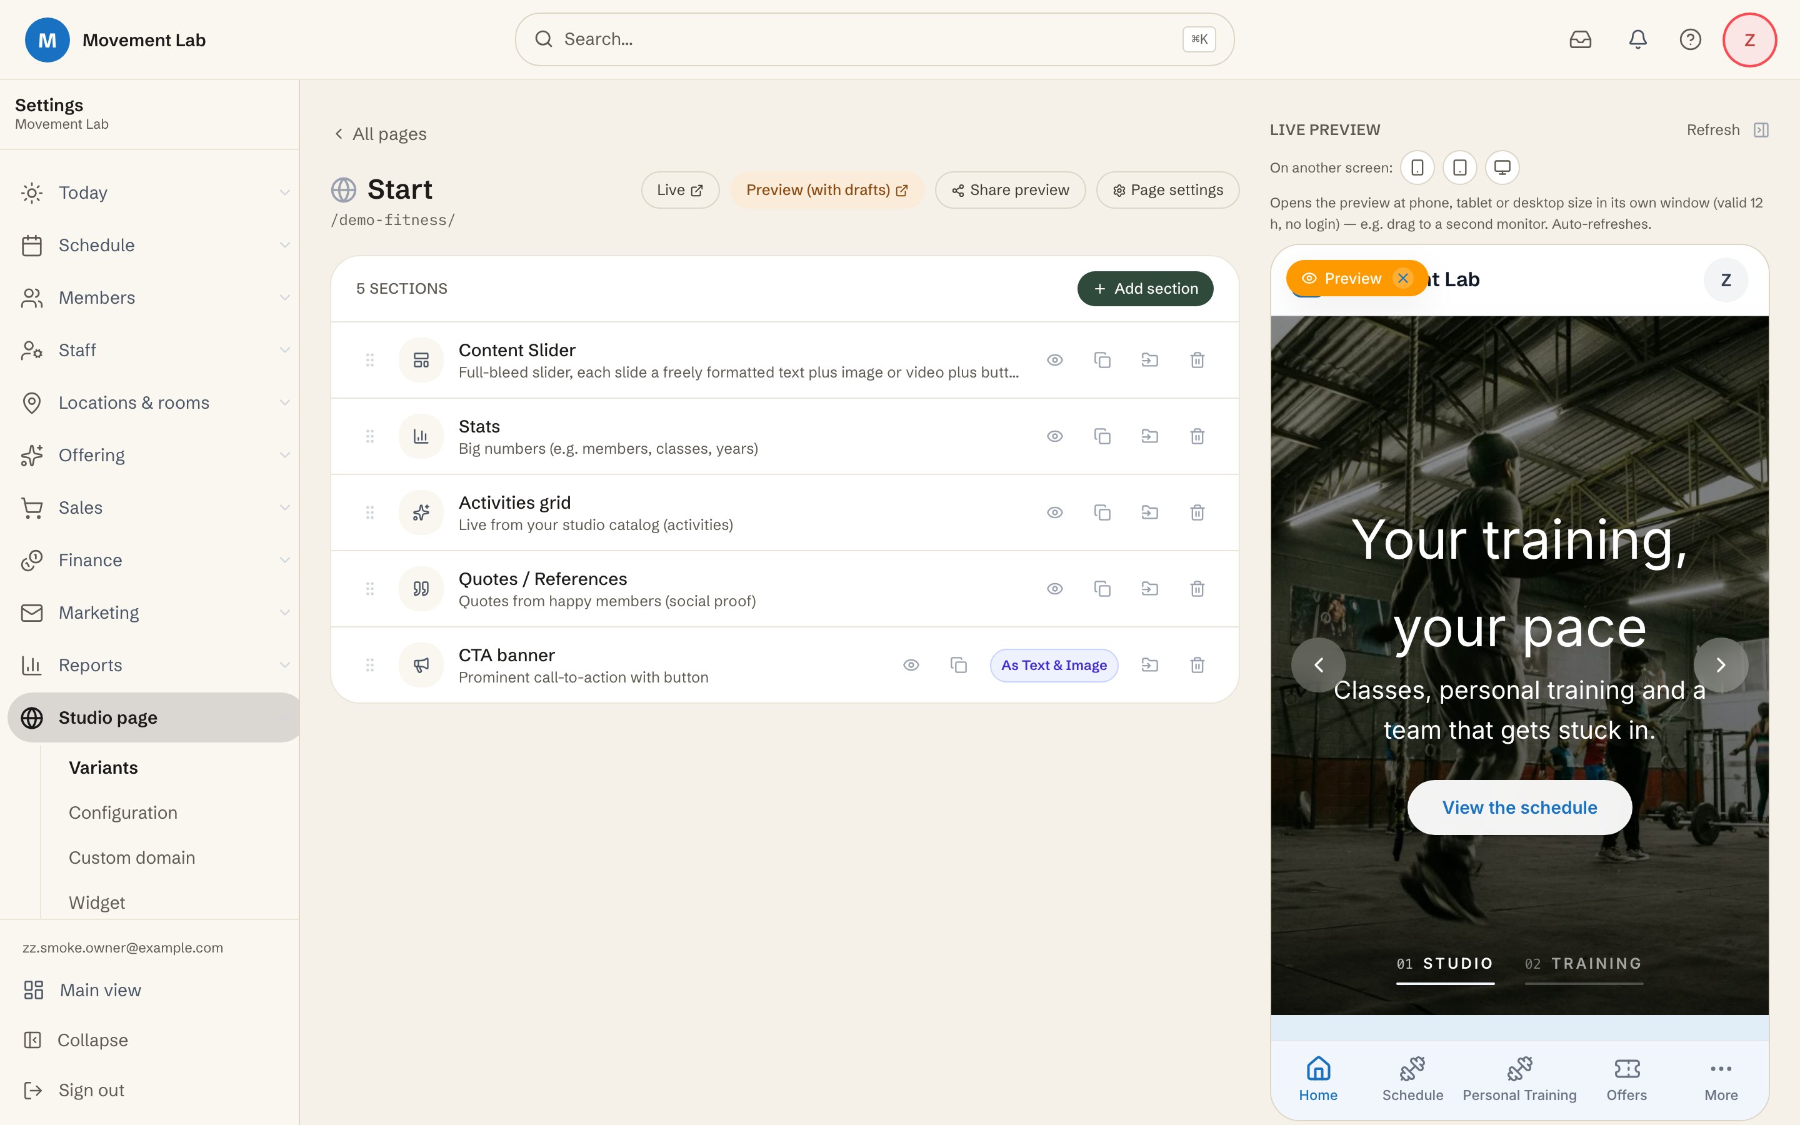This screenshot has height=1125, width=1800.
Task: Click Share preview button
Action: click(x=1010, y=191)
